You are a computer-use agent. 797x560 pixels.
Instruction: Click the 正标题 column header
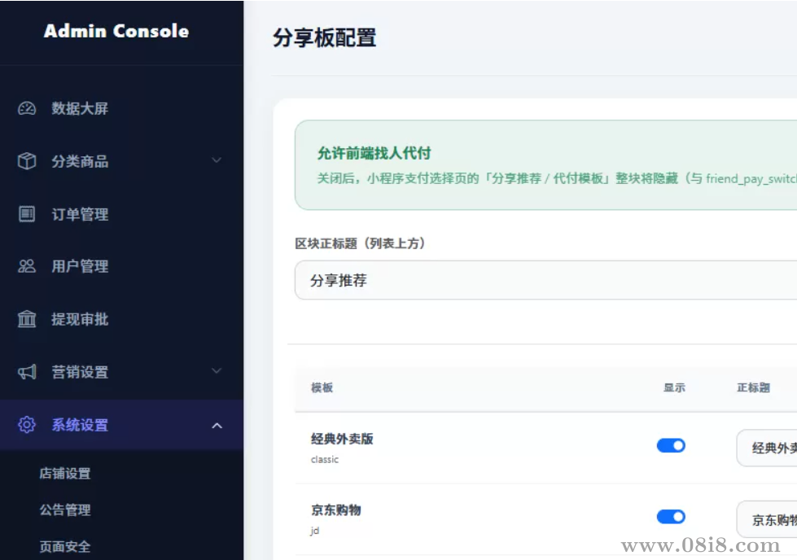(x=753, y=387)
